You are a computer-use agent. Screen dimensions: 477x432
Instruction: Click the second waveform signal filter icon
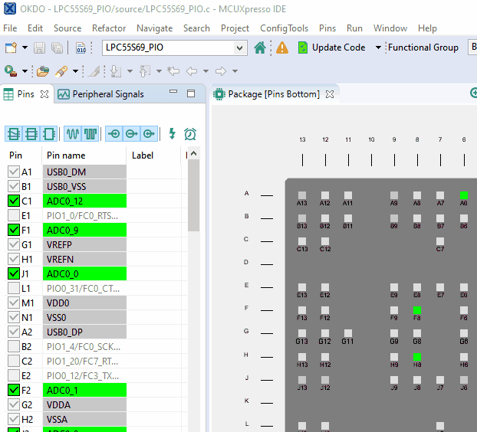90,134
